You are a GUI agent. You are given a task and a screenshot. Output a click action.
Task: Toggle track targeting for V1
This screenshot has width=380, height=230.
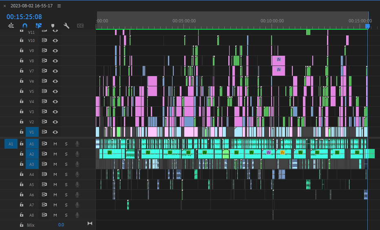click(32, 132)
